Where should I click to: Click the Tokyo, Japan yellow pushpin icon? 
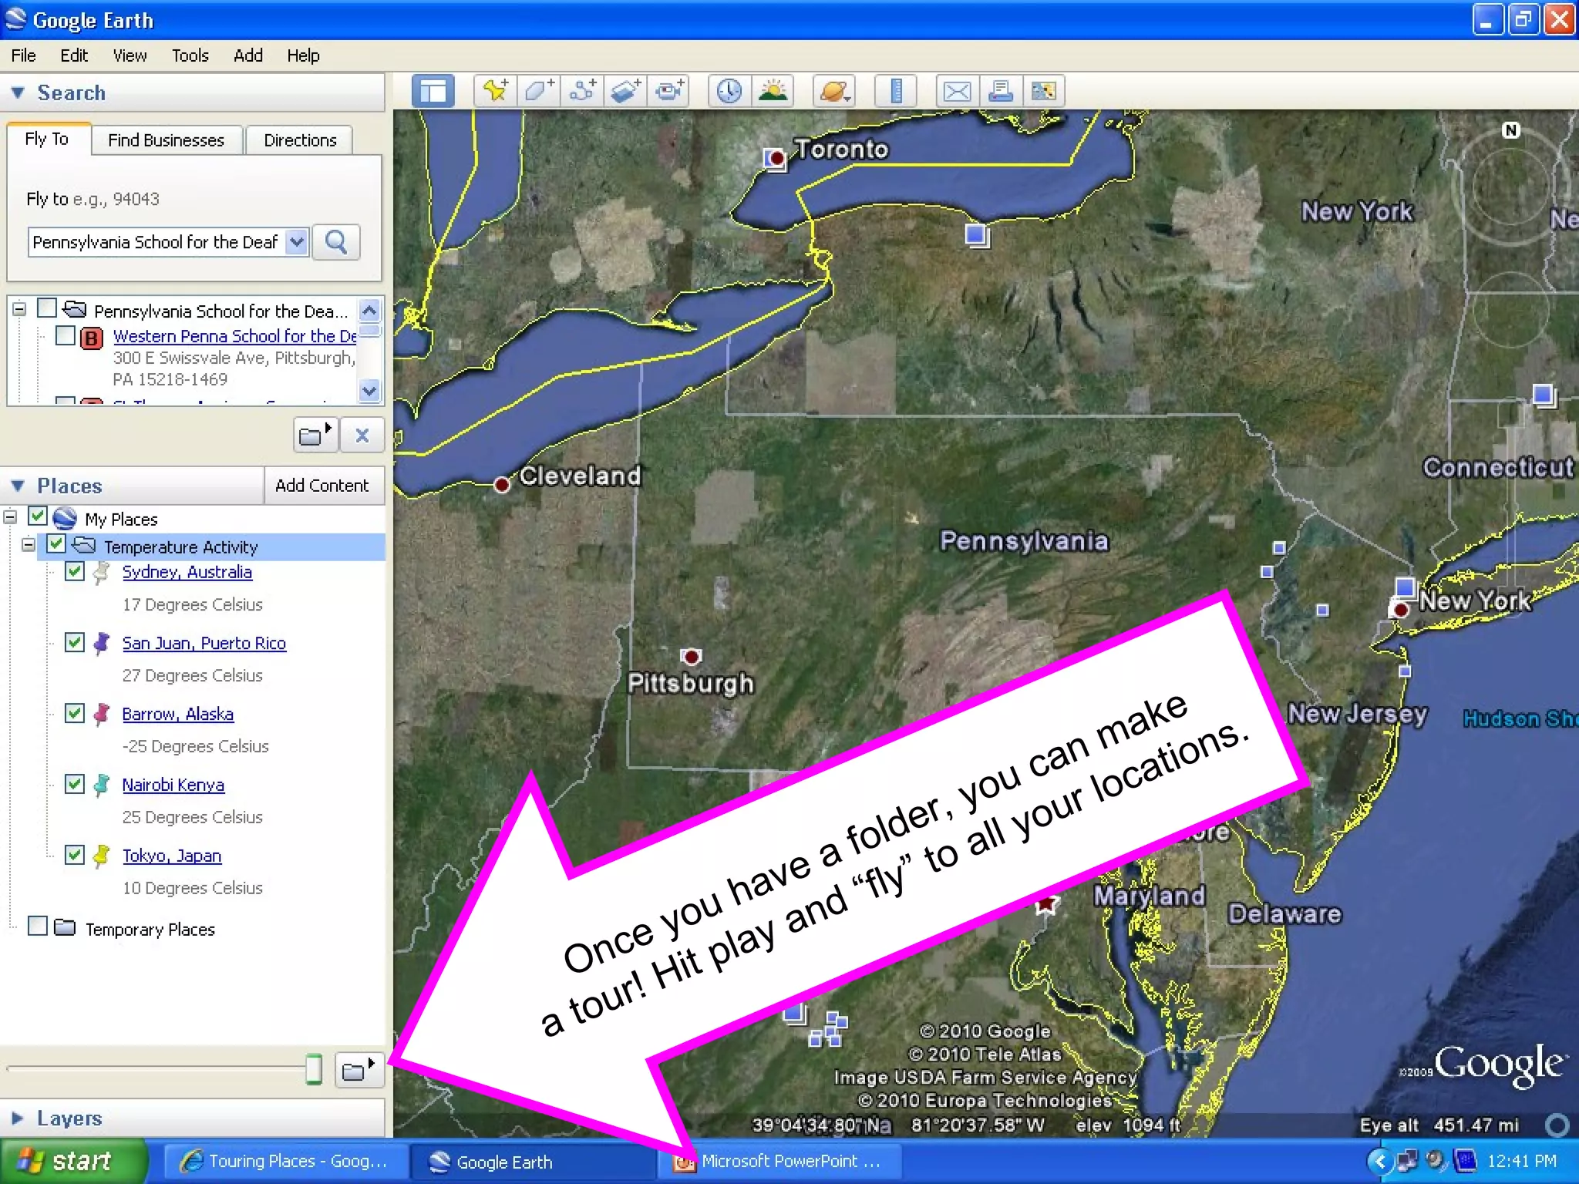click(101, 856)
